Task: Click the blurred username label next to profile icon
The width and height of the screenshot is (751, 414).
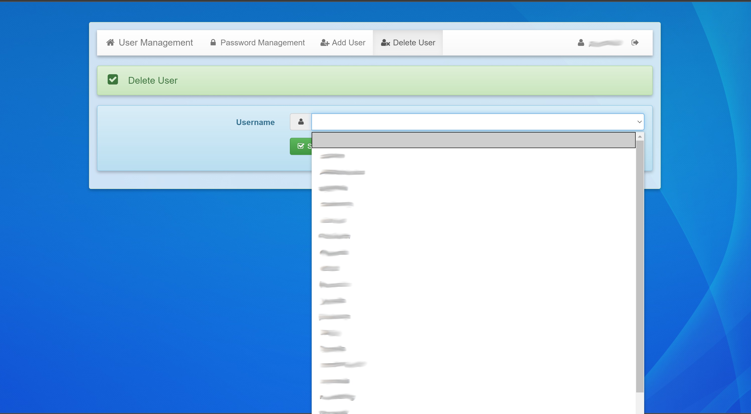Action: pyautogui.click(x=605, y=43)
